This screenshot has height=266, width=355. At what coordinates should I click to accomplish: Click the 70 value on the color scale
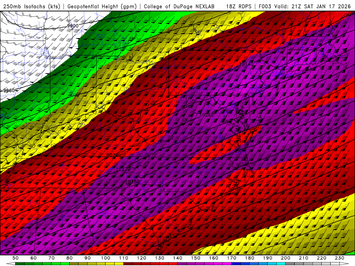point(51,258)
